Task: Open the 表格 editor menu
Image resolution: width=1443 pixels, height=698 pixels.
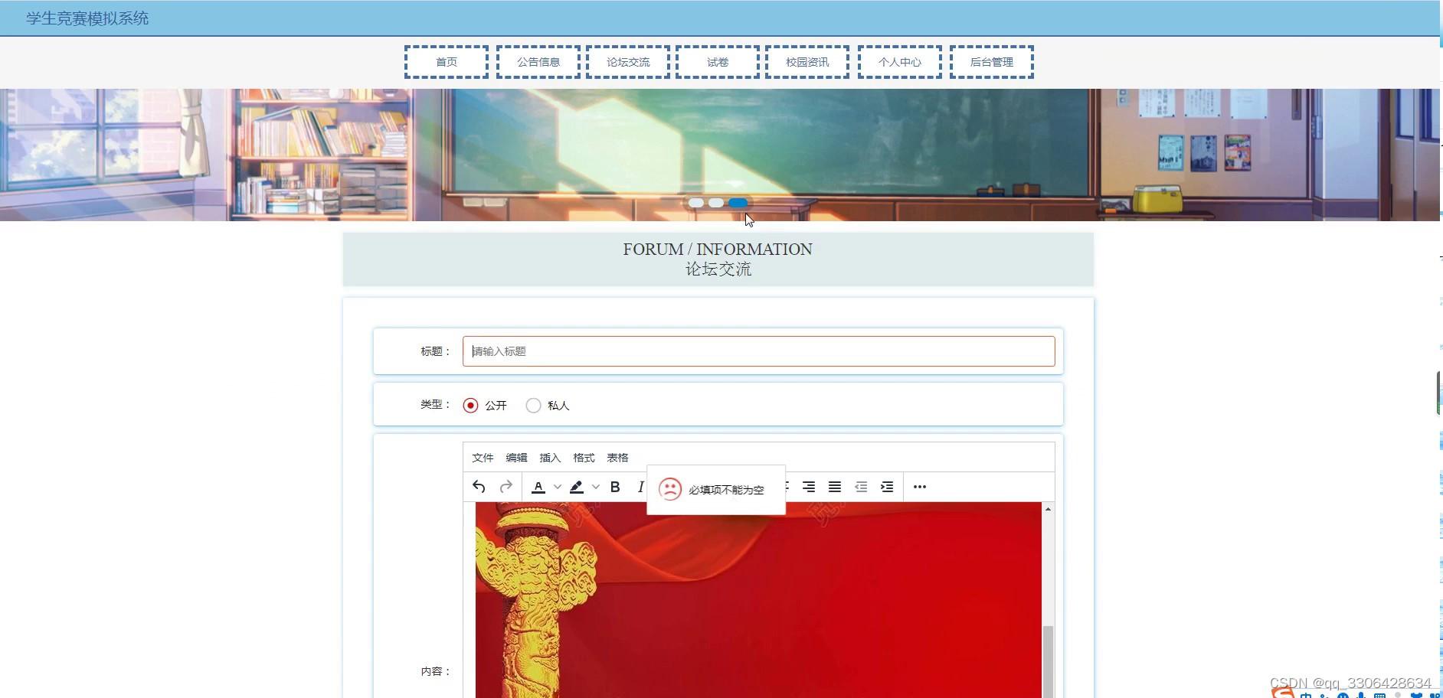Action: click(x=617, y=458)
